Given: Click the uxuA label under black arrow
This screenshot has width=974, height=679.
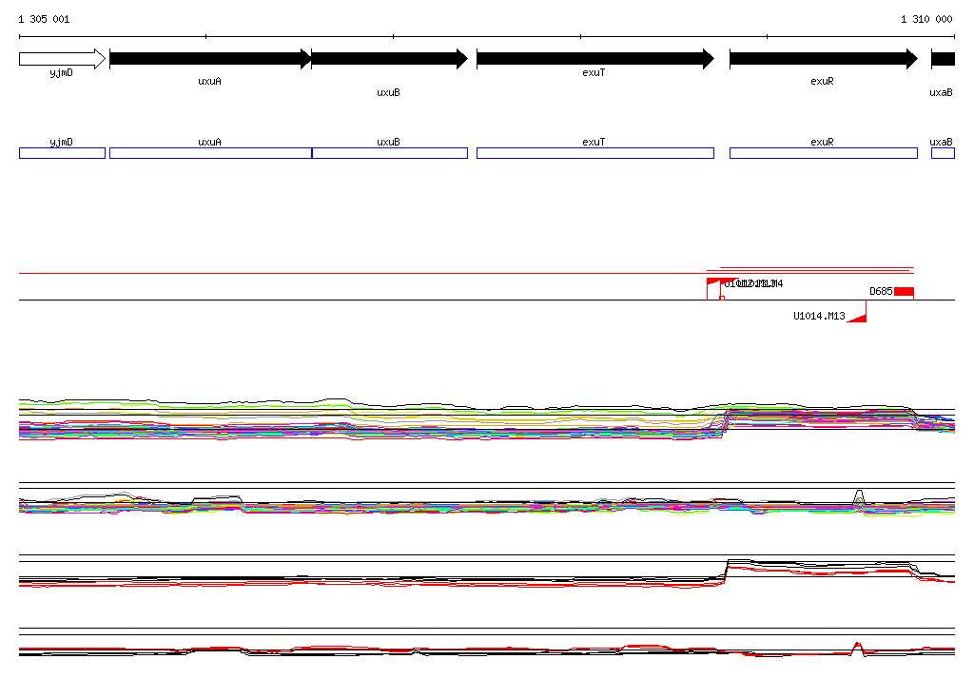Looking at the screenshot, I should point(209,81).
